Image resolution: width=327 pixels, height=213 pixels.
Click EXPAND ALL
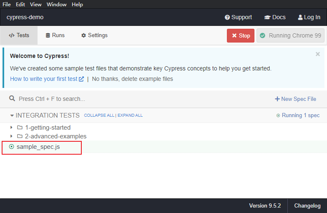130,115
